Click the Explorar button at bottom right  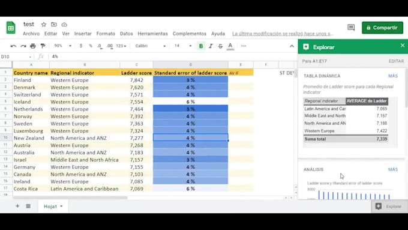(389, 207)
